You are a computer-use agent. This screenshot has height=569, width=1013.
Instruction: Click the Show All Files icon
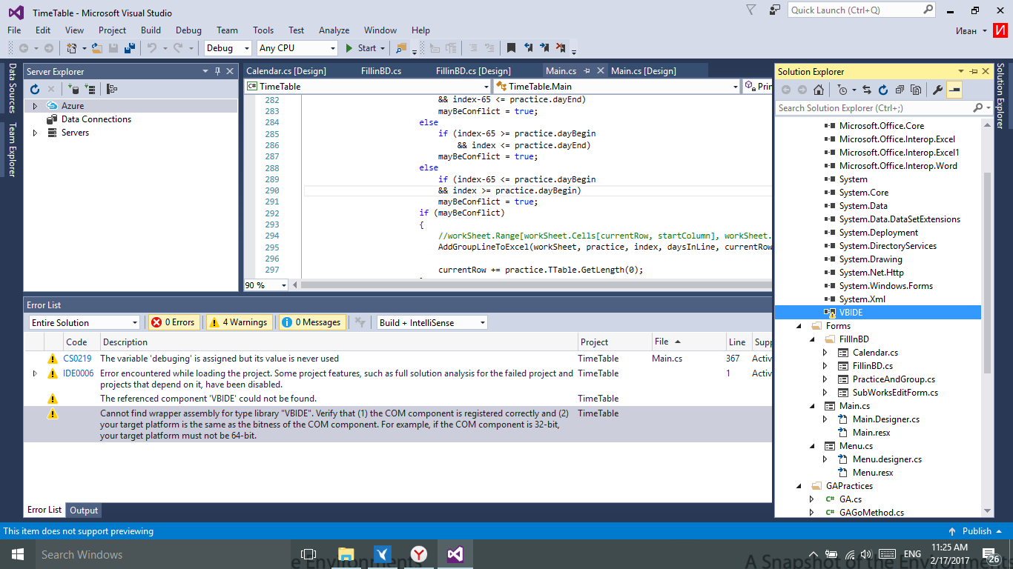(916, 90)
